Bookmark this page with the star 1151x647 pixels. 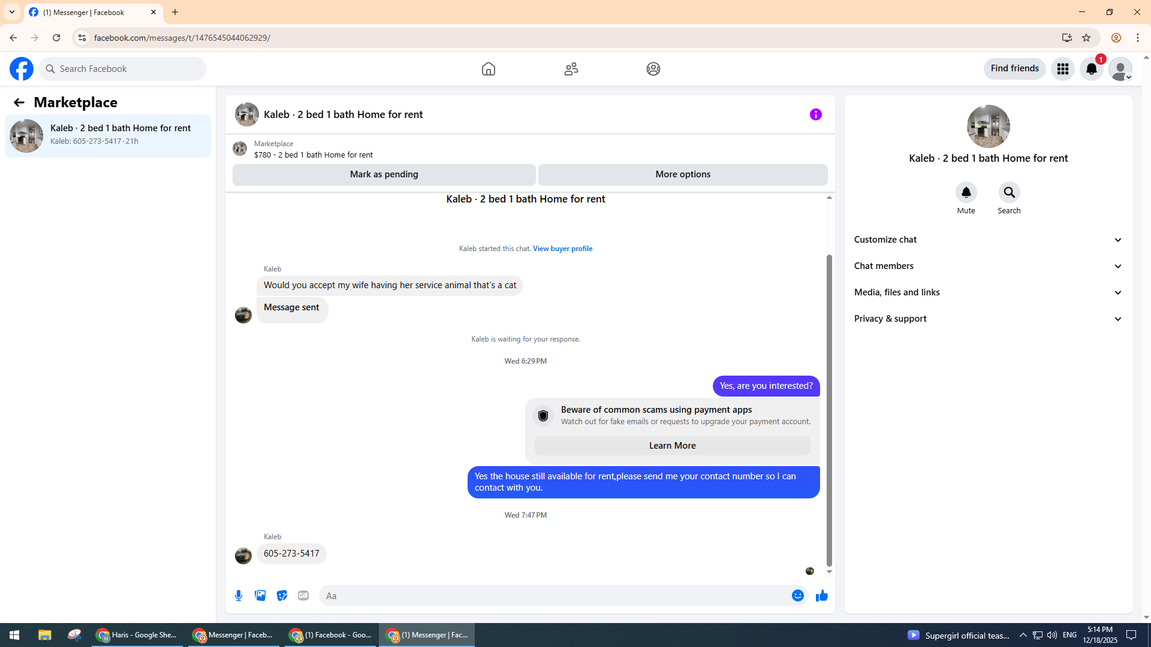[1086, 38]
